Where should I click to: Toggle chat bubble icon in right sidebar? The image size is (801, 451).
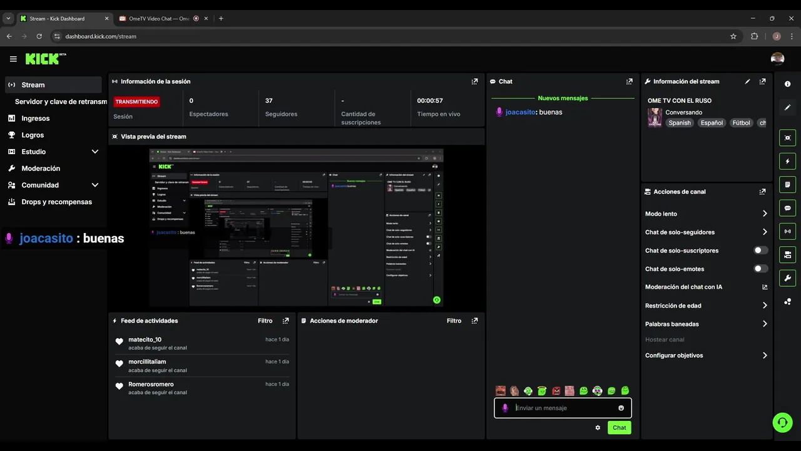click(787, 208)
